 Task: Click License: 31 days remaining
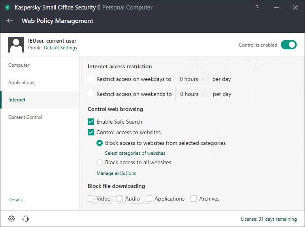(x=269, y=219)
